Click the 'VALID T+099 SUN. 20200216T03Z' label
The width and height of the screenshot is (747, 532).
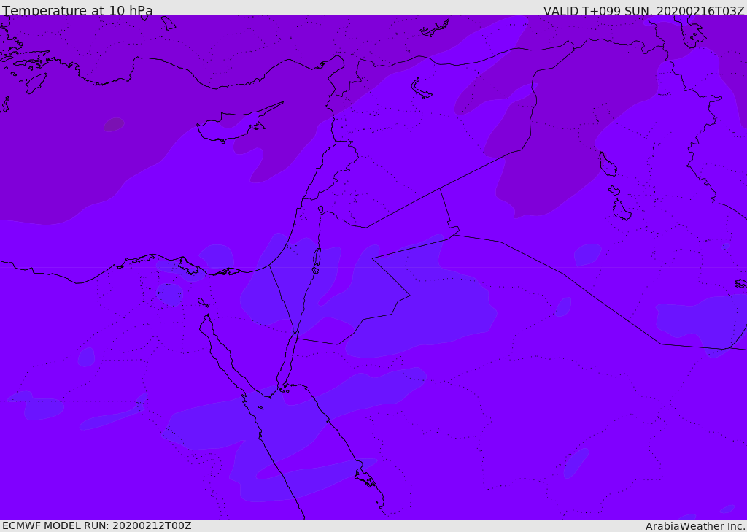click(643, 11)
